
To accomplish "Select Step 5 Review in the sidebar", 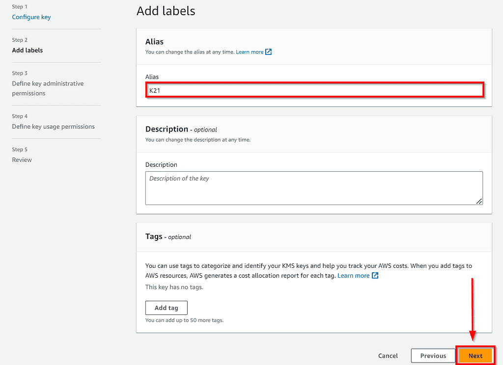I will 22,159.
